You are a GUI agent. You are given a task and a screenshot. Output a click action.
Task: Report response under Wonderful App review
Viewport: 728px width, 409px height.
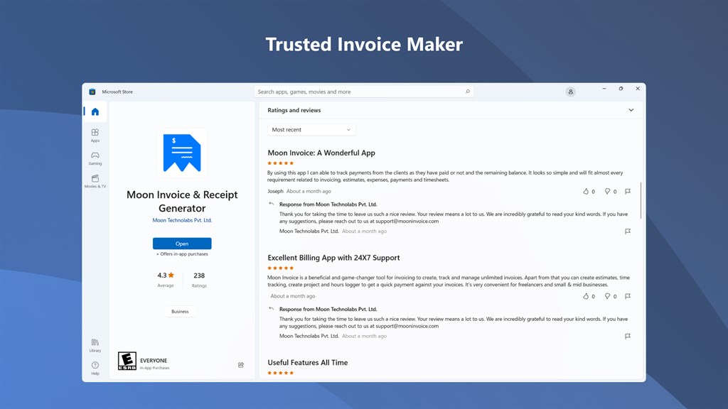point(628,231)
